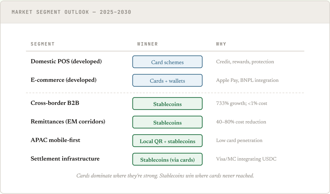330x194 pixels.
Task: Select the E-commerce (developed) row label
Action: pos(64,80)
